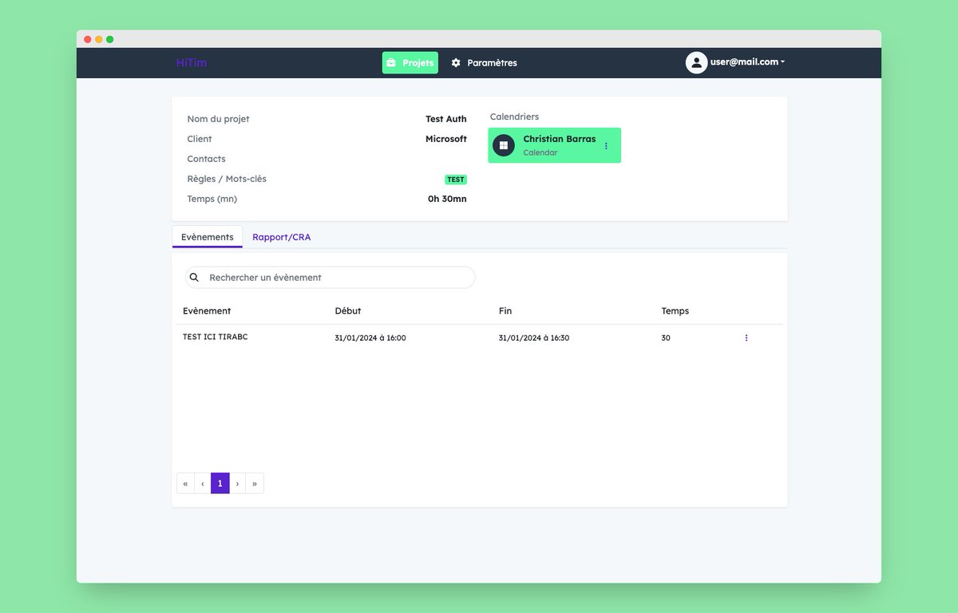Select the Christian Barras calendar name
Viewport: 958px width, 613px height.
(x=559, y=139)
